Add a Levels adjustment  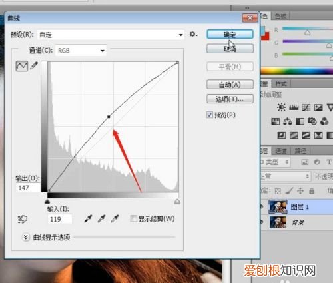[294, 107]
